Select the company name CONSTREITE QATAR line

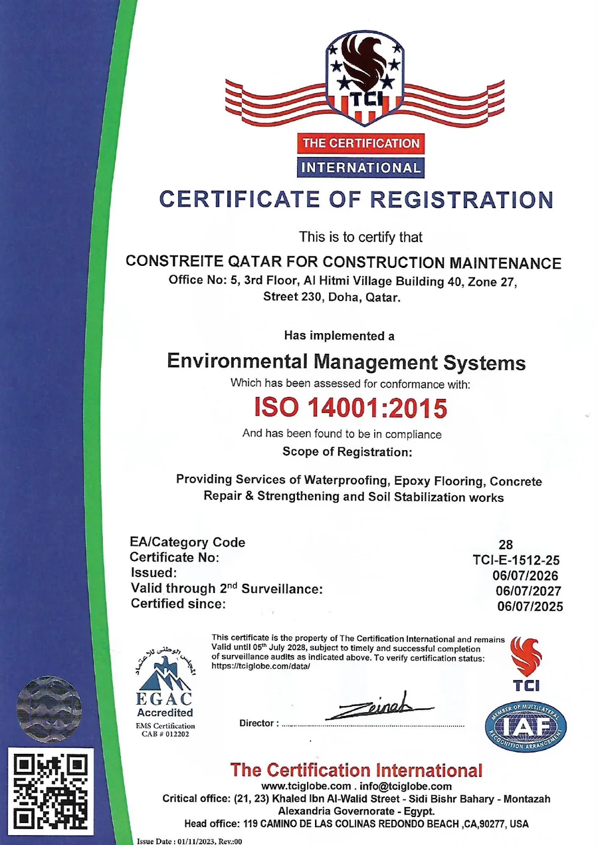click(344, 262)
